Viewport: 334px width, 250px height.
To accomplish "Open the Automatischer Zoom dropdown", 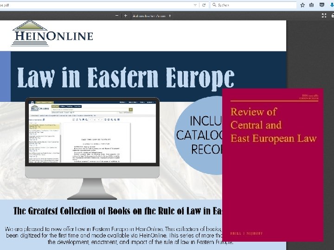I will coord(152,16).
